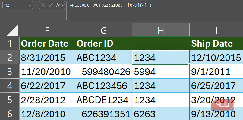Viewport: 243px width, 120px height.
Task: Click into the formula bar with REGEXEXTRACT
Action: point(155,11)
